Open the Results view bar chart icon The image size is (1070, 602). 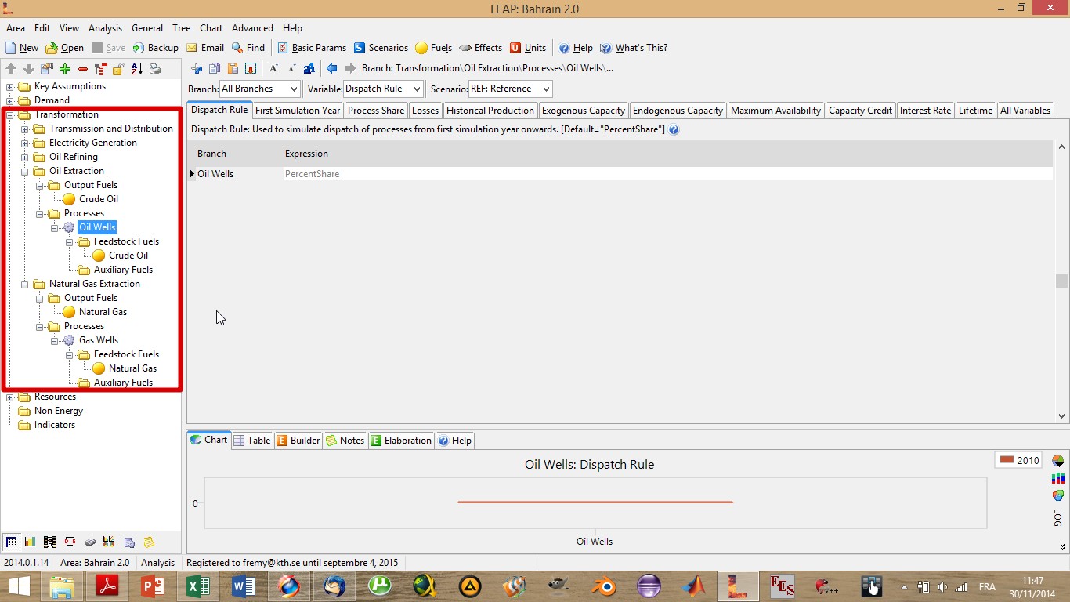[x=31, y=542]
